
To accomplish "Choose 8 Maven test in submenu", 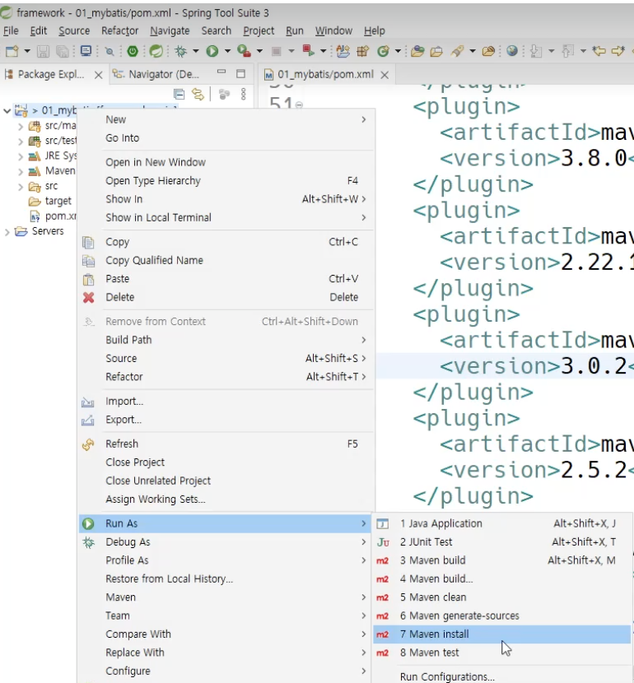I will (x=502, y=653).
